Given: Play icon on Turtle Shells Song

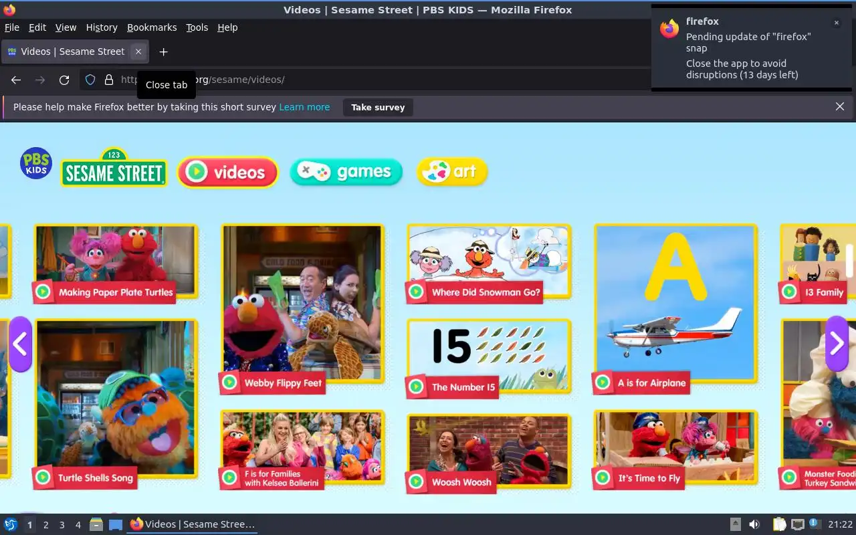Looking at the screenshot, I should [43, 477].
